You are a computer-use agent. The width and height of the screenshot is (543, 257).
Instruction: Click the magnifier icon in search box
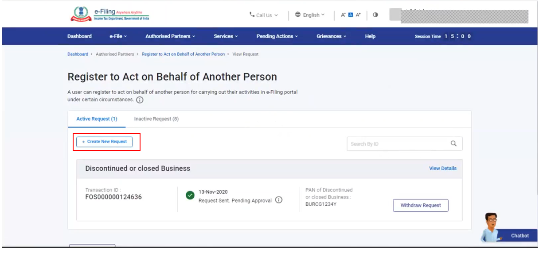pyautogui.click(x=453, y=143)
